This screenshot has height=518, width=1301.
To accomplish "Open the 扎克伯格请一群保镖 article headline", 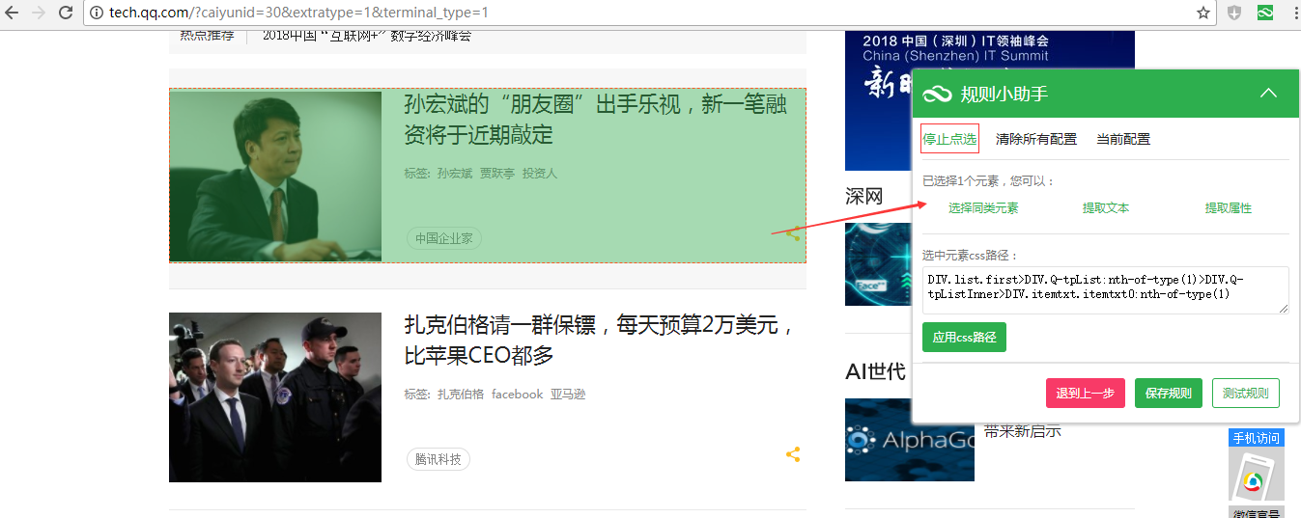I will (600, 341).
